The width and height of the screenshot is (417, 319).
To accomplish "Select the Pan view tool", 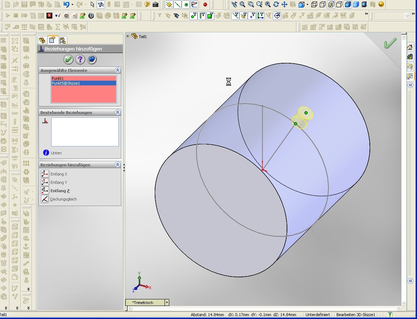I will (x=284, y=5).
